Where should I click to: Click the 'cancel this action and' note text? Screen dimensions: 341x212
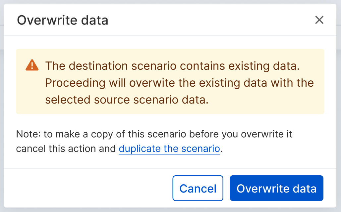[x=66, y=149]
